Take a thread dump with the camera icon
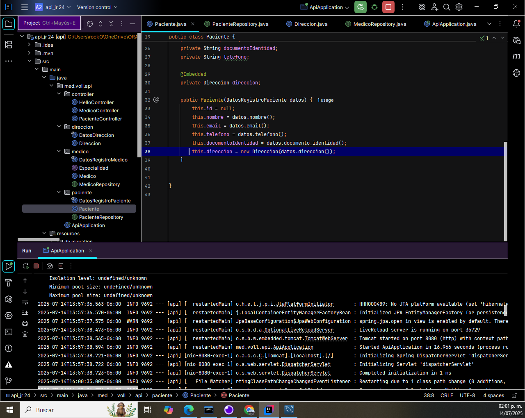 50,266
